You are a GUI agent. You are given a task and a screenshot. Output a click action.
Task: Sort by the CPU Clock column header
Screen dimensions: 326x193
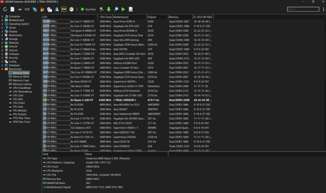pyautogui.click(x=105, y=17)
